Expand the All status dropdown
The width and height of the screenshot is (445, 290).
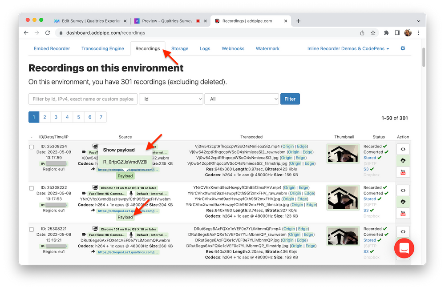[242, 99]
